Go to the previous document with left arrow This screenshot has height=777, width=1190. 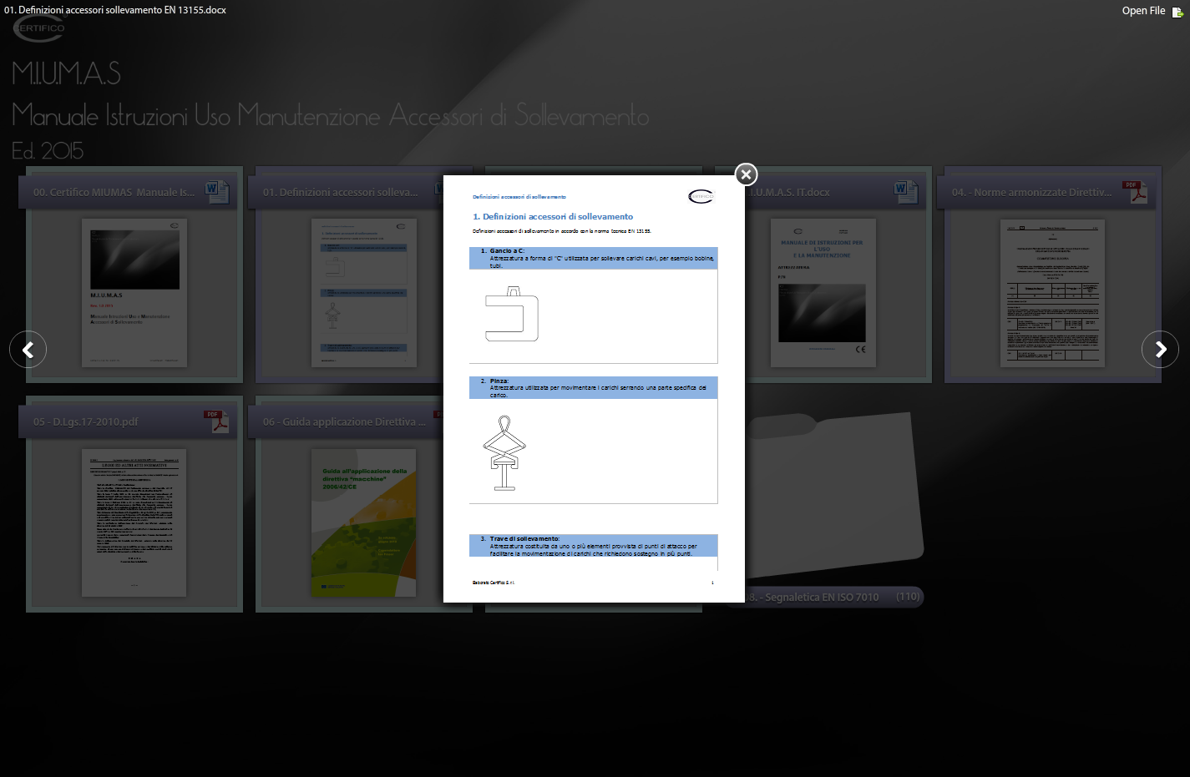pyautogui.click(x=28, y=350)
